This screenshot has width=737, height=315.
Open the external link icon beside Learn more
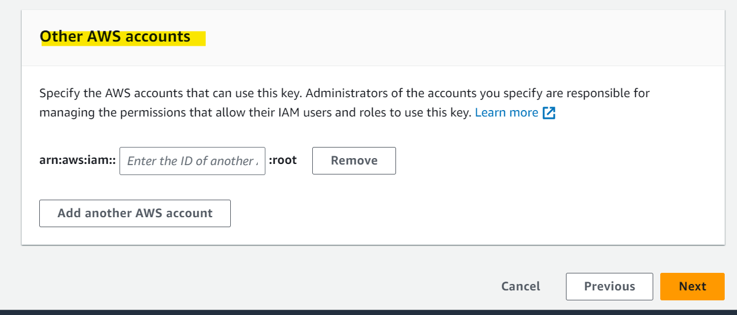tap(549, 113)
